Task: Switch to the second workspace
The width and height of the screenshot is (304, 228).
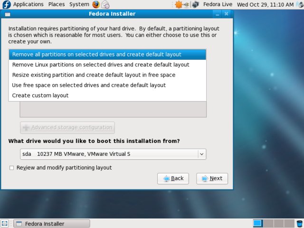Action: (268, 223)
